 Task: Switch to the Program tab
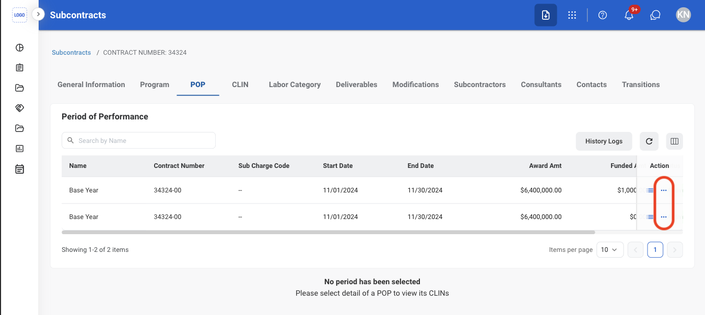[x=155, y=84]
